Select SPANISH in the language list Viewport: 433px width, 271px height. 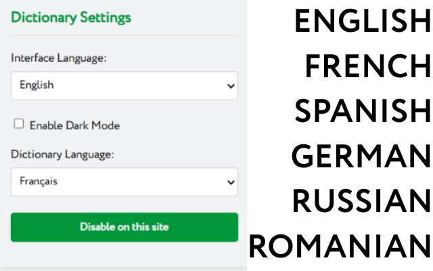(x=363, y=111)
